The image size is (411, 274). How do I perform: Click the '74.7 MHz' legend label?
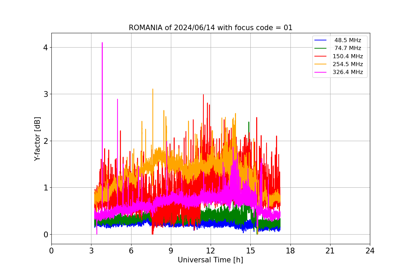pyautogui.click(x=348, y=48)
